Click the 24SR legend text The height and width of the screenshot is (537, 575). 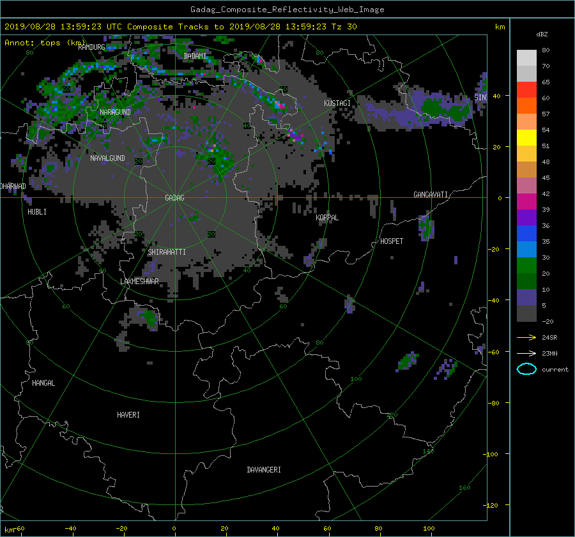[x=549, y=338]
